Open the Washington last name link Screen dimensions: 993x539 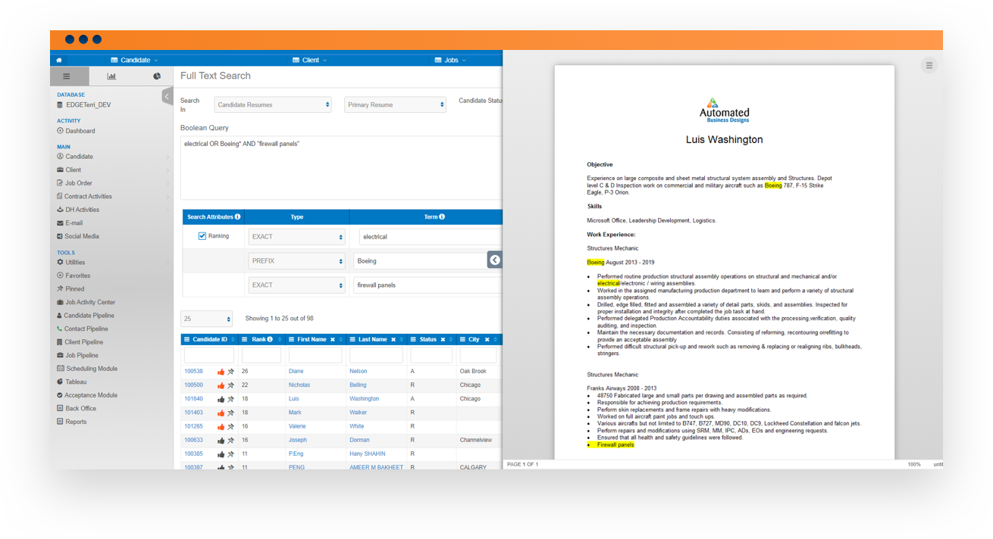(x=364, y=399)
